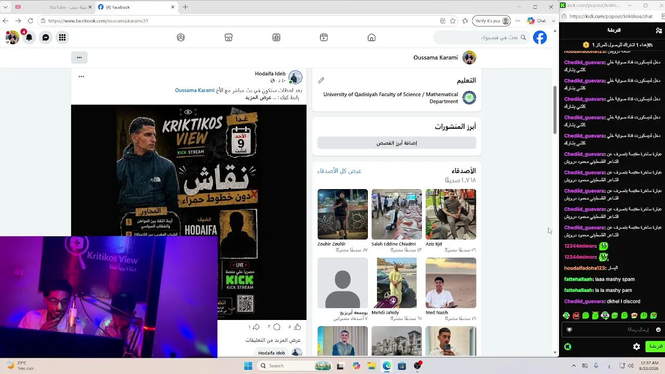
Task: Open the Facebook dashboard chart icon
Action: point(276,37)
